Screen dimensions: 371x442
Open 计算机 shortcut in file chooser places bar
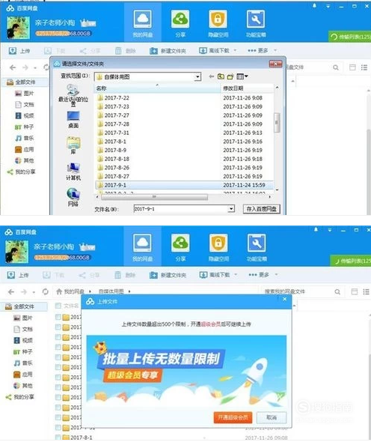(73, 172)
